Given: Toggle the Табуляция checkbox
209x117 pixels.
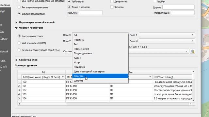Looking at the screenshot, I should (x=69, y=1).
